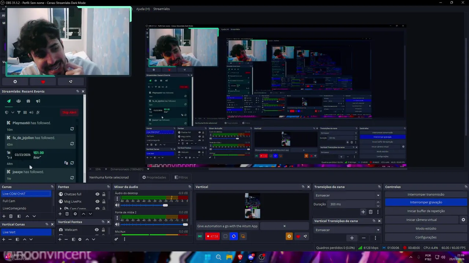Add a new source in Fontes panel
The image size is (469, 263).
click(60, 214)
